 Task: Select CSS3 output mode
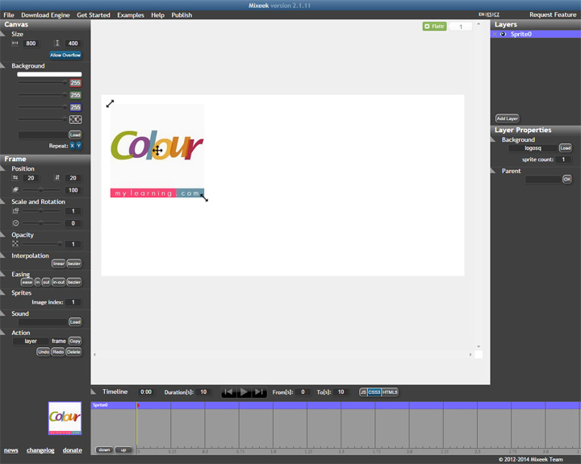(x=374, y=391)
